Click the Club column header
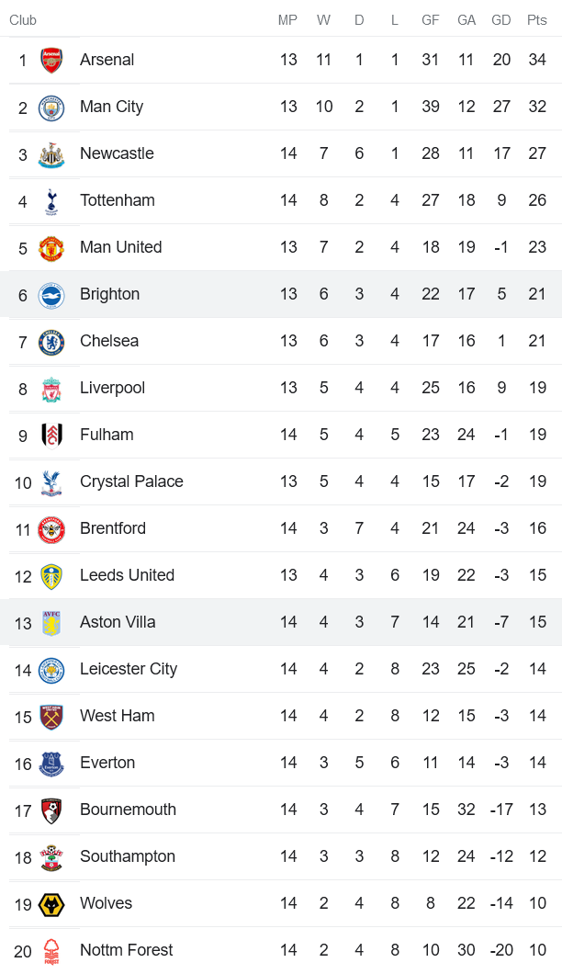562x974 pixels. (23, 20)
